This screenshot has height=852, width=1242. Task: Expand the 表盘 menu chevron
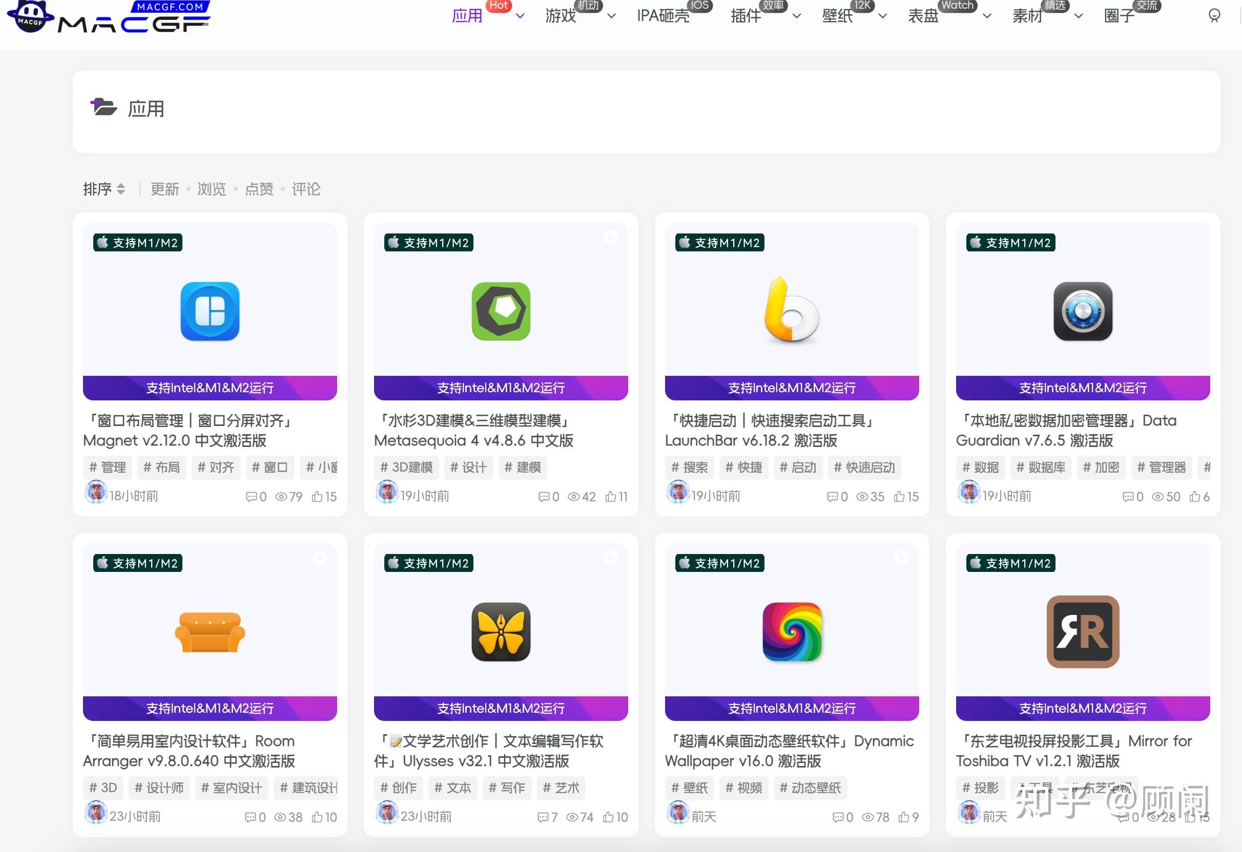click(x=987, y=16)
